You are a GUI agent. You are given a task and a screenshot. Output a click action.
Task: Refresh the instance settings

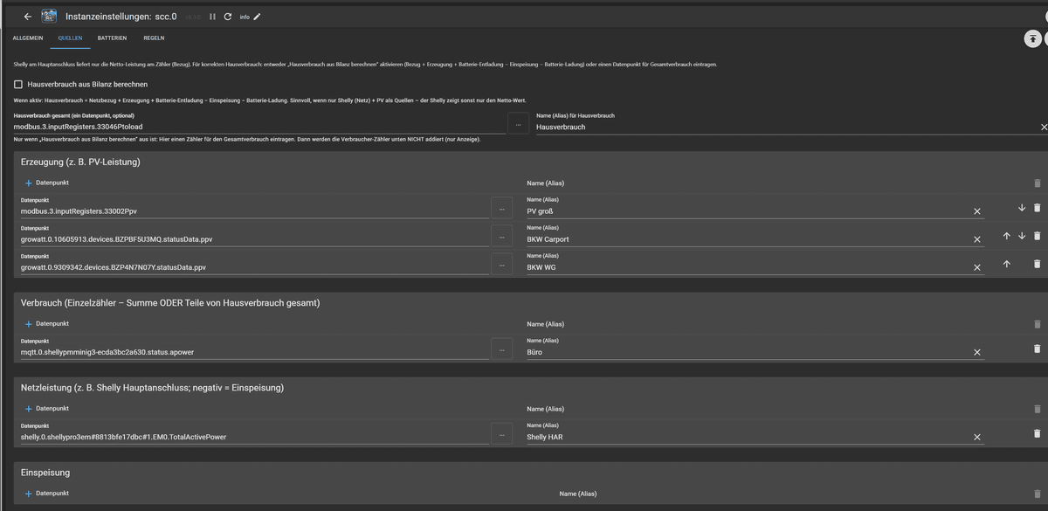point(230,16)
